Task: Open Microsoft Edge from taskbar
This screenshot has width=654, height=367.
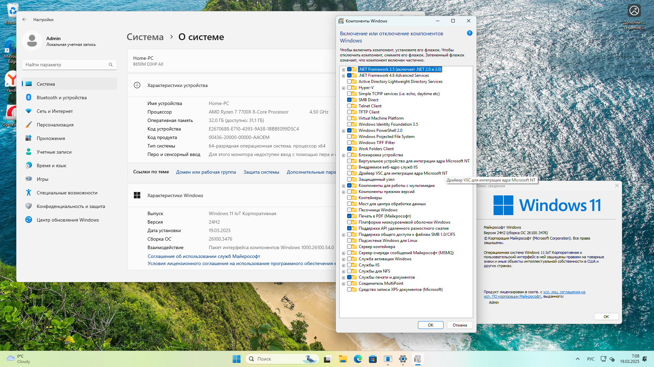Action: point(358,359)
